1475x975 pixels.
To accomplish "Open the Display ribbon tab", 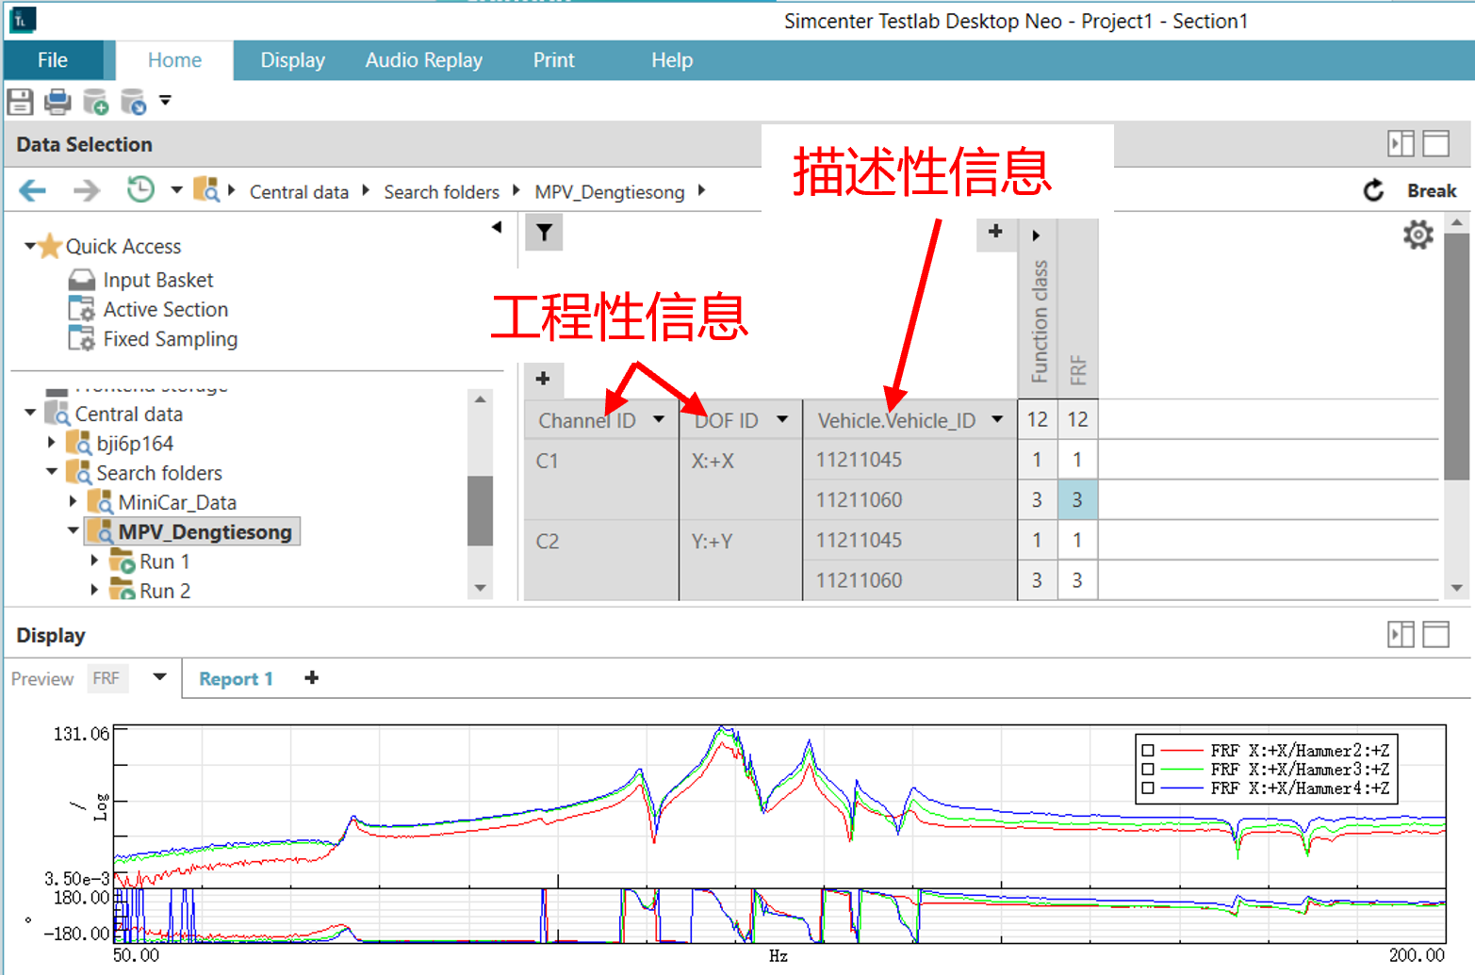I will click(292, 60).
